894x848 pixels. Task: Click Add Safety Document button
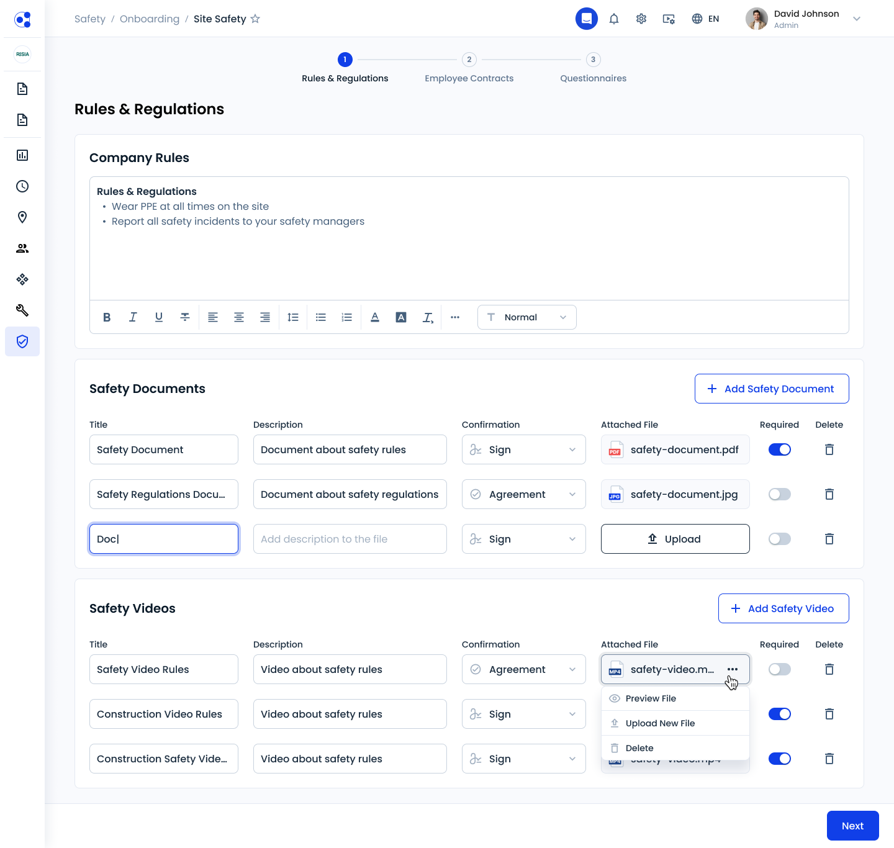pyautogui.click(x=772, y=389)
